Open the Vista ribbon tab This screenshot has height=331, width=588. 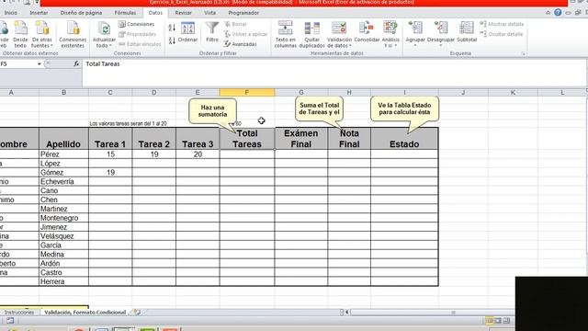coord(210,13)
